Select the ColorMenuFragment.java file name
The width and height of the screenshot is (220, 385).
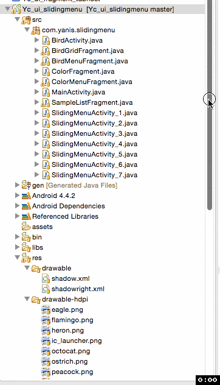[x=92, y=82]
